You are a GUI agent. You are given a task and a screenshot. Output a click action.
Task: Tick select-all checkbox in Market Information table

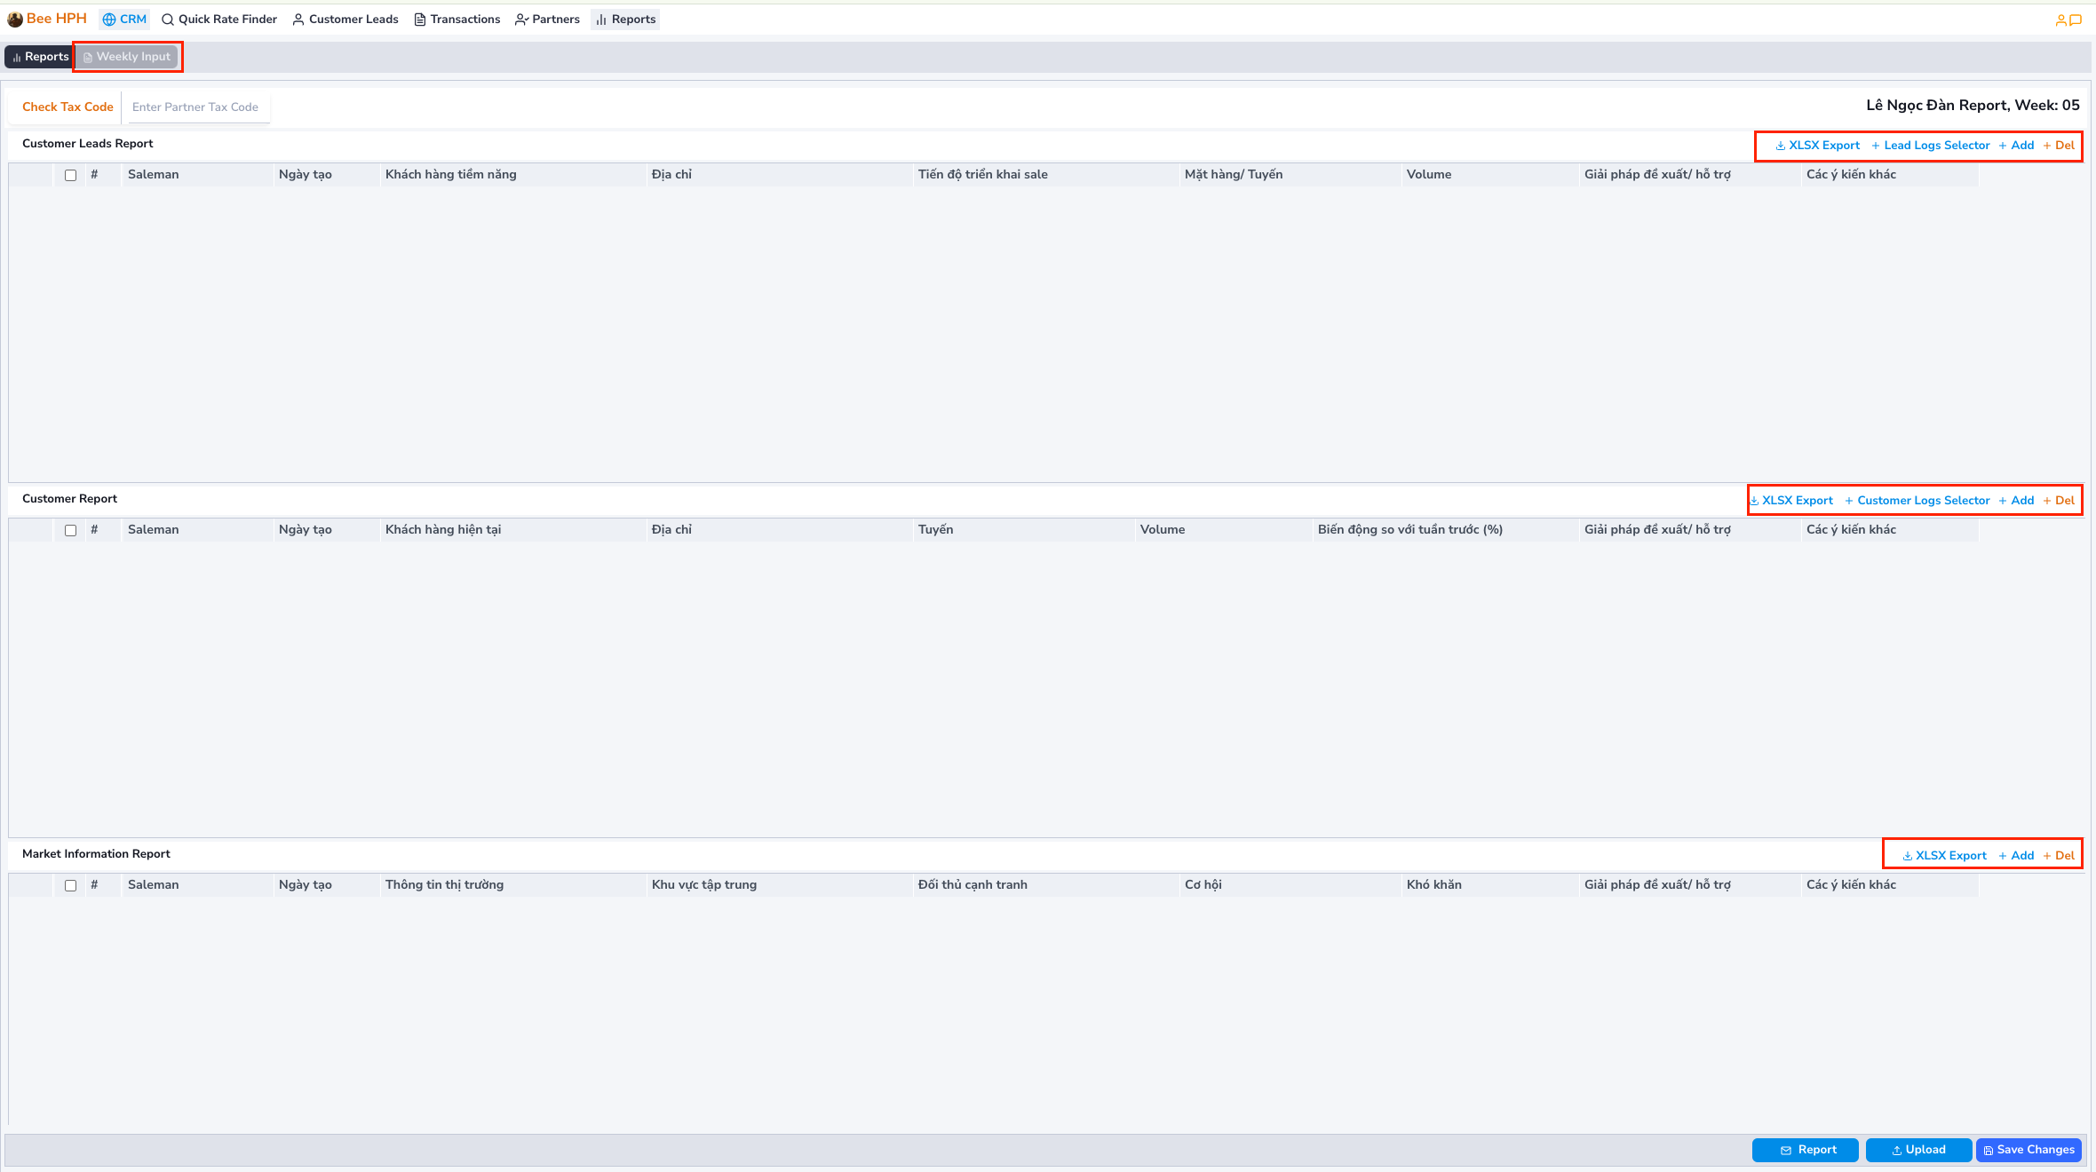tap(71, 885)
